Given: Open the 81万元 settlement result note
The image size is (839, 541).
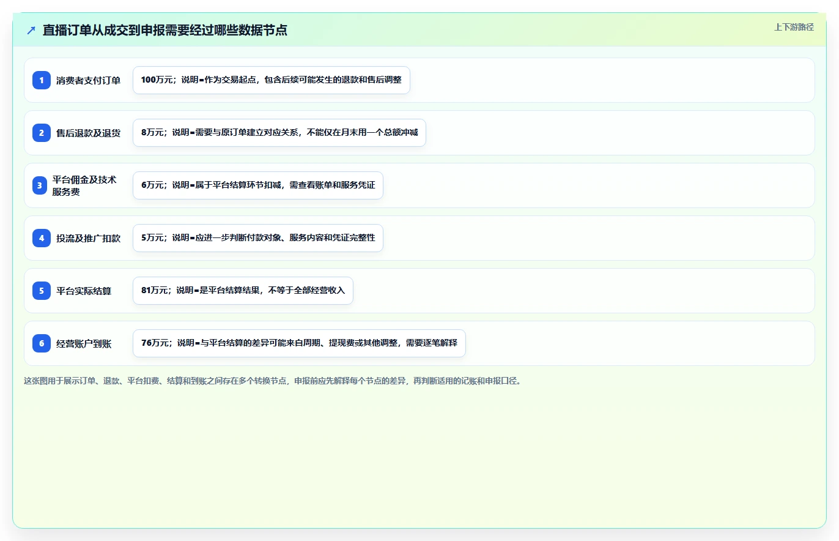Looking at the screenshot, I should pos(243,291).
